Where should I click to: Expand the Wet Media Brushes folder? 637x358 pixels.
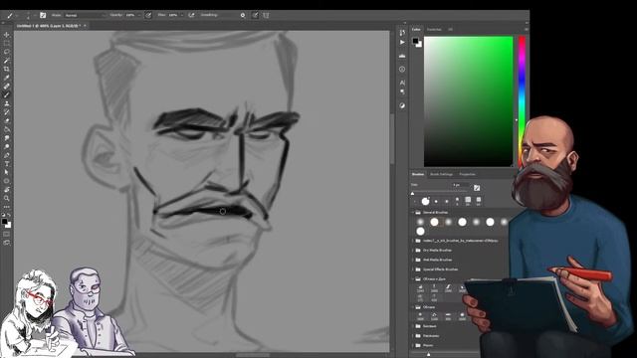414,260
